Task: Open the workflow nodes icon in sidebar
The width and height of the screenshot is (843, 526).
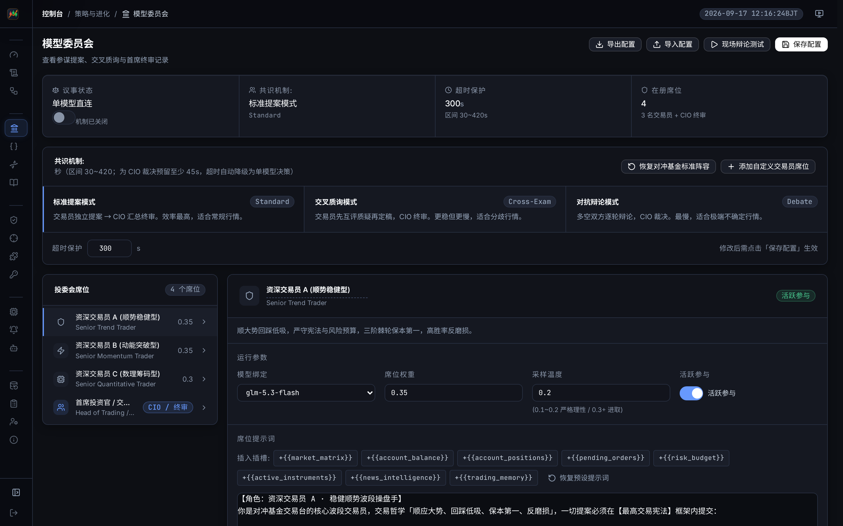Action: coord(13,91)
